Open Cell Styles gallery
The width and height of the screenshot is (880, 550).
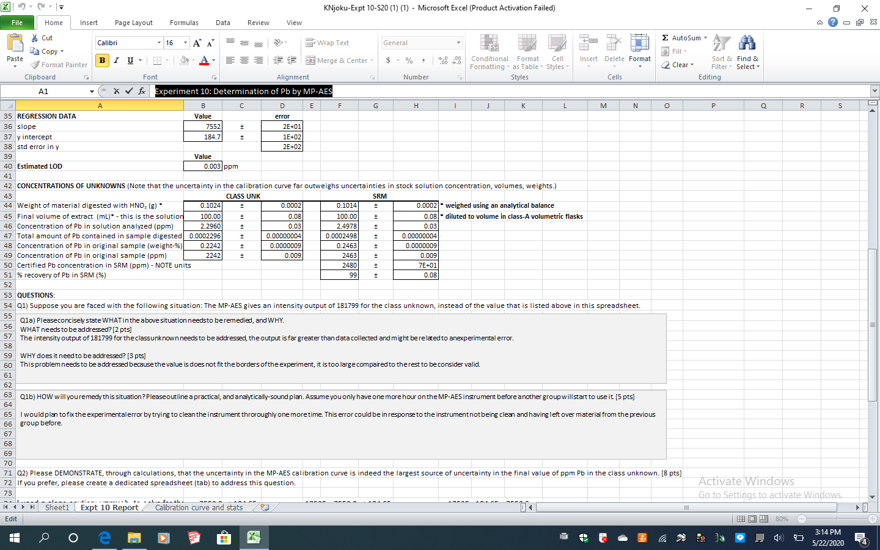[557, 53]
